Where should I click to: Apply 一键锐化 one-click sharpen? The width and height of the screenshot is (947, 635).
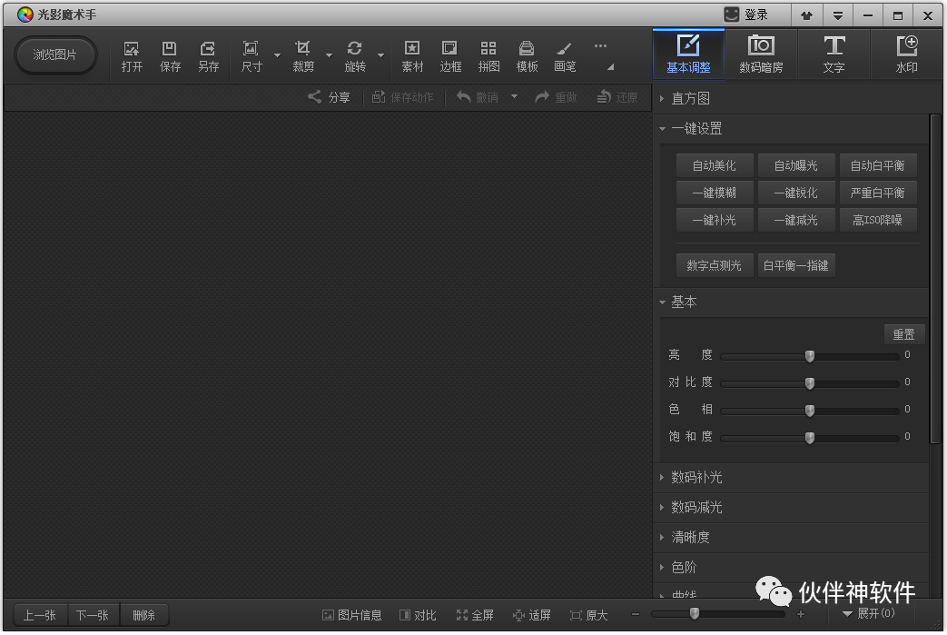(x=796, y=193)
